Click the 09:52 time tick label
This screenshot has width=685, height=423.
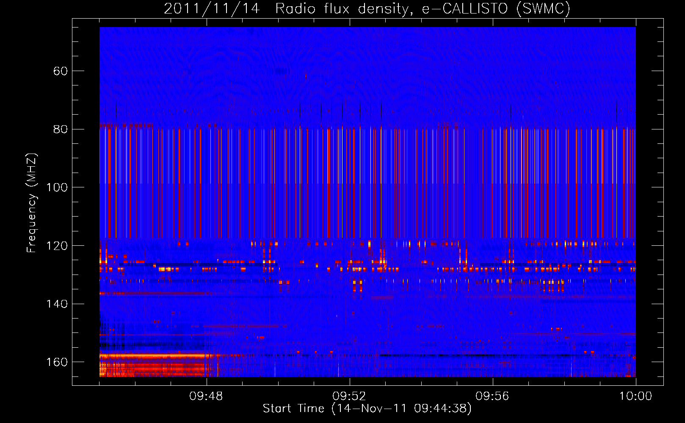point(349,396)
